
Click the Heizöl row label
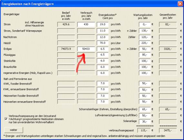point(7,43)
